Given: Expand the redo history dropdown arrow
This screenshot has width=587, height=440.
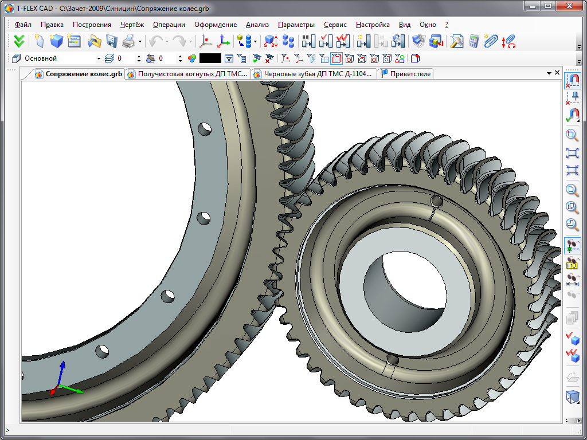Looking at the screenshot, I should point(190,41).
